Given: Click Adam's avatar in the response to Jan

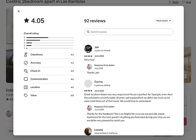Looking at the screenshot, I should pyautogui.click(x=90, y=67).
